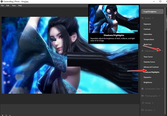Image resolution: width=167 pixels, height=116 pixels.
Task: Click the Advanced Color circles icon
Action: pyautogui.click(x=143, y=89)
